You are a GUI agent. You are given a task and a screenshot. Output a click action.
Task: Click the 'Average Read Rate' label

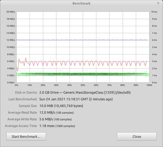pyautogui.click(x=22, y=112)
